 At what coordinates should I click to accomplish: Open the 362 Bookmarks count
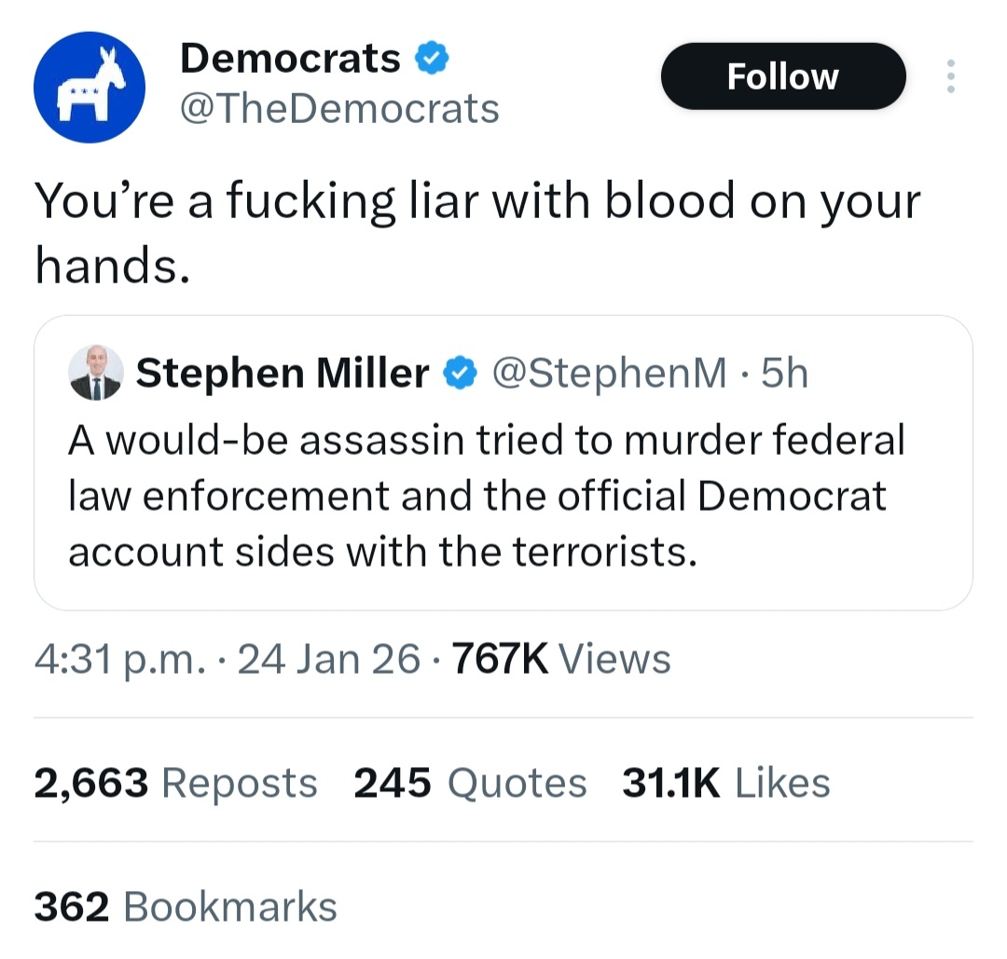[186, 907]
